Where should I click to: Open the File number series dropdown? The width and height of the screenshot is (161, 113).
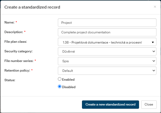tap(107, 61)
